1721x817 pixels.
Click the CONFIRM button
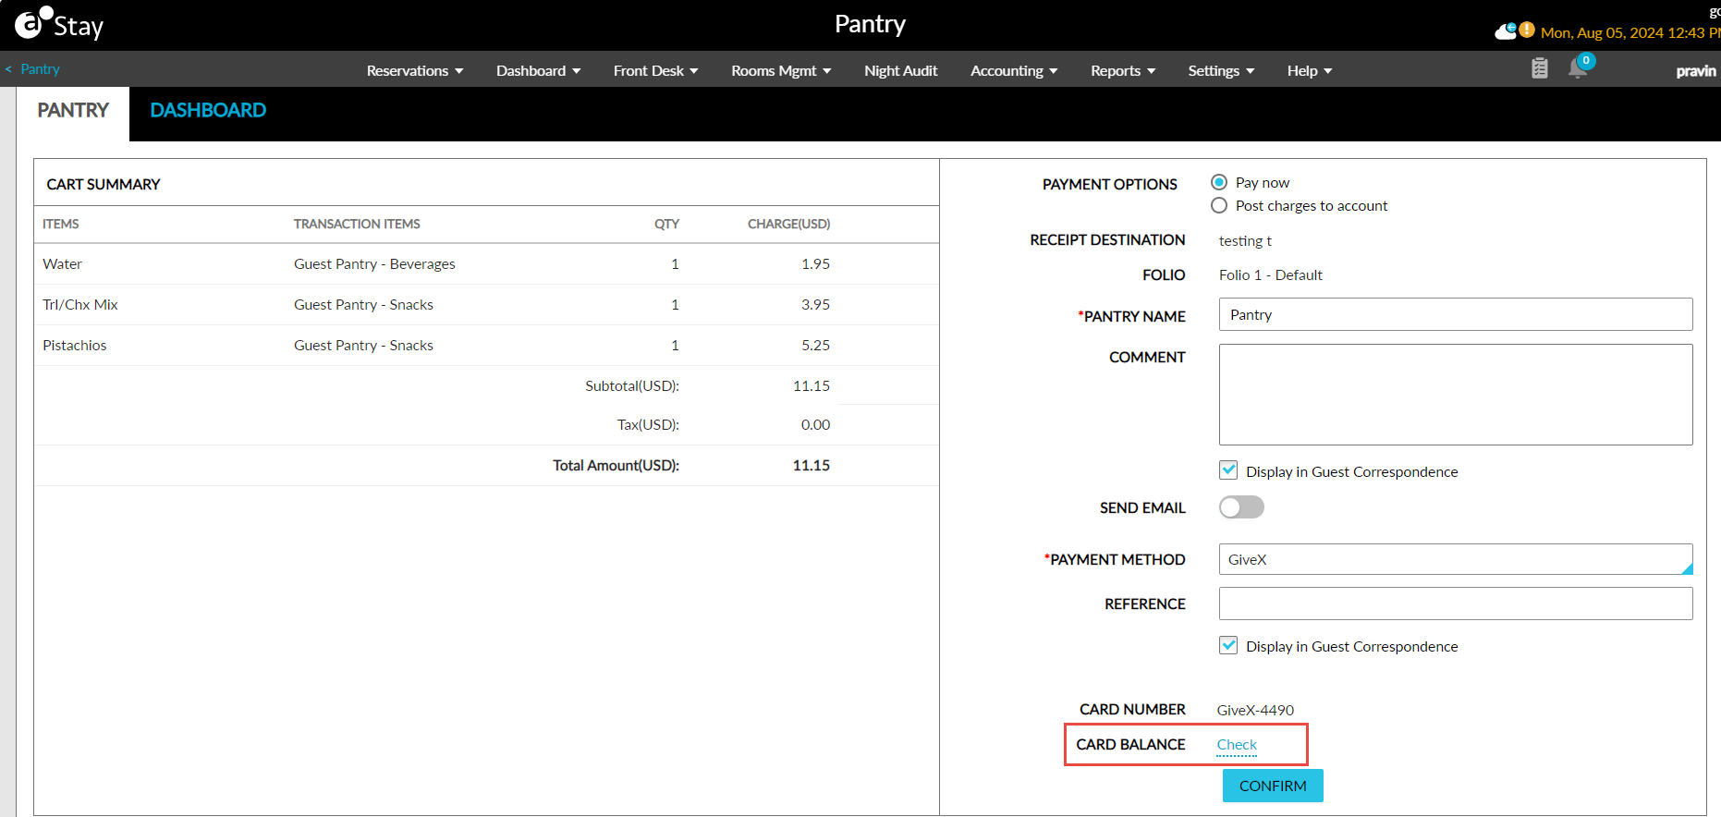[x=1273, y=786]
